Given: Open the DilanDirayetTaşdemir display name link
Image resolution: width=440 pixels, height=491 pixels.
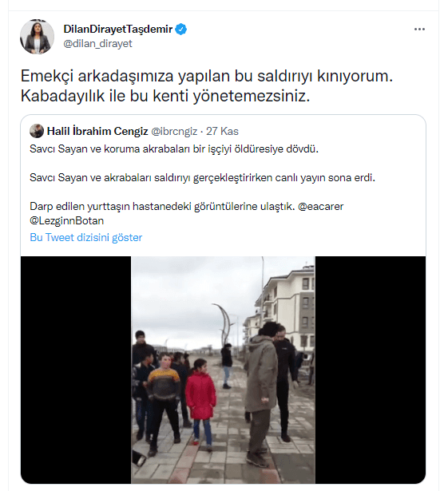Looking at the screenshot, I should click(x=117, y=29).
